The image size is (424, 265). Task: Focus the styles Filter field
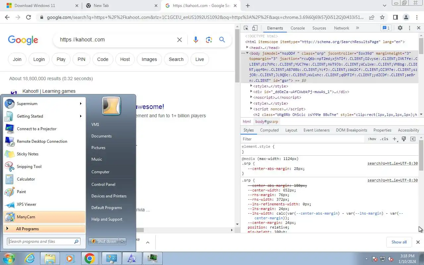tap(303, 139)
